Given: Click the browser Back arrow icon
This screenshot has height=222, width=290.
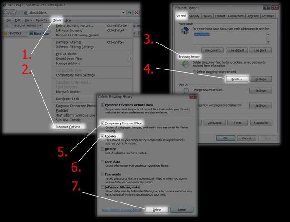Looking at the screenshot, I should [6, 12].
